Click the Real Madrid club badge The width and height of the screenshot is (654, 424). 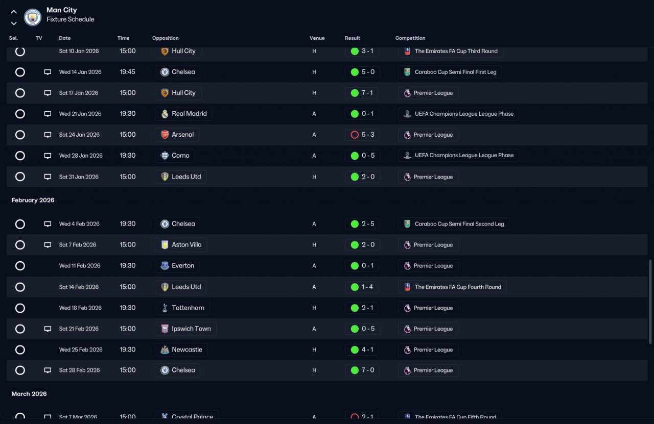point(165,114)
